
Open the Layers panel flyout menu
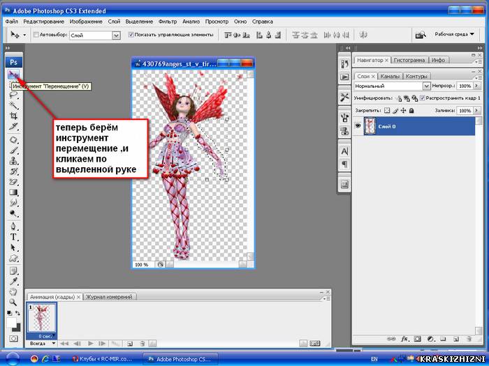tap(479, 78)
